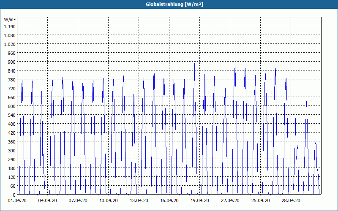Viewport: 338px width, 211px height.
Task: Select the 16.04.20 date label
Action: (169, 201)
